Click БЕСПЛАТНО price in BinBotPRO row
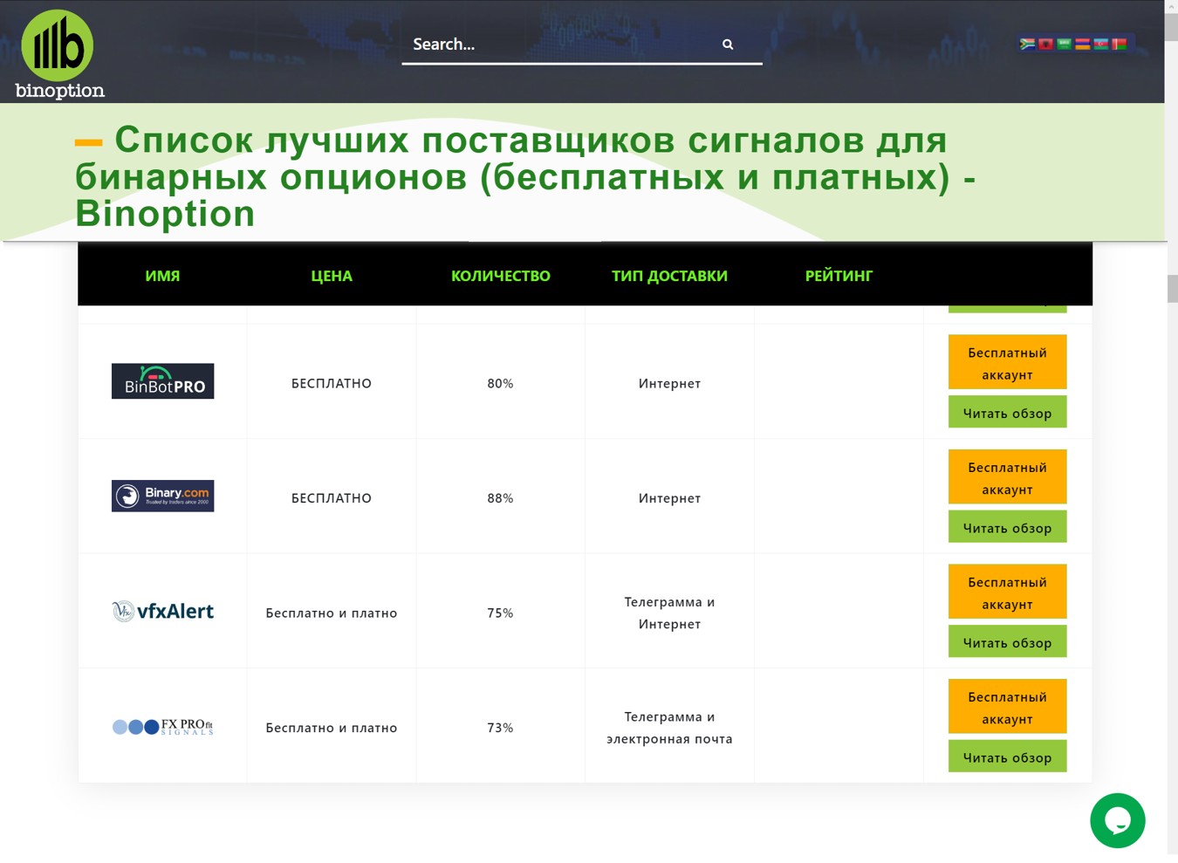1178x863 pixels. 332,383
